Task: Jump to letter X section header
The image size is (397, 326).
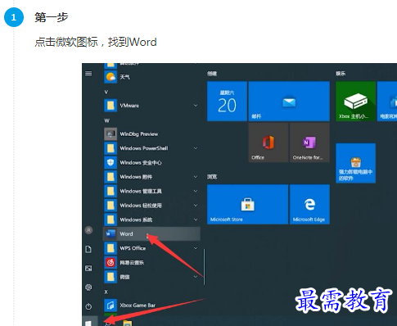Action: tap(106, 292)
